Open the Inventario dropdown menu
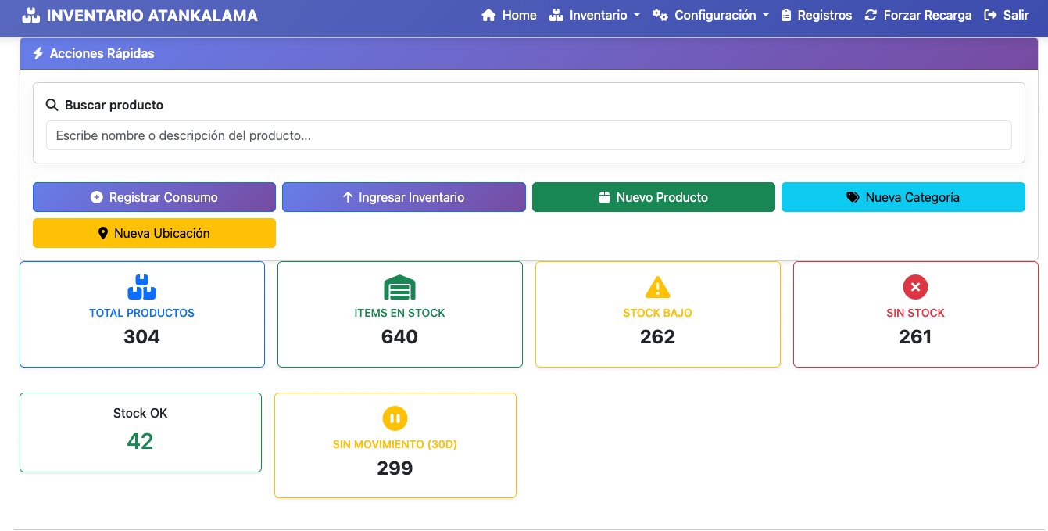Screen dimensions: 1048x531 pos(595,15)
